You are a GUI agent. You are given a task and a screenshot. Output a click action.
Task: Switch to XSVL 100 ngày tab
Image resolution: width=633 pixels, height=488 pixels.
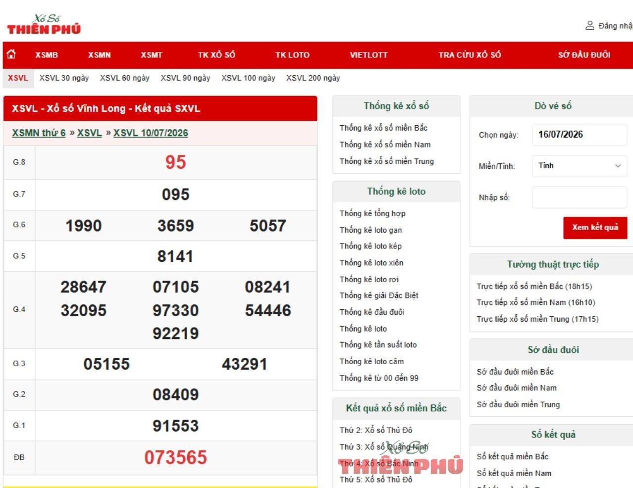tap(248, 78)
